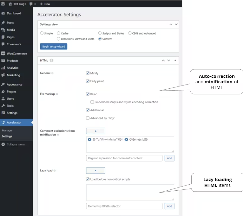Collapse the Lazy load section toggle
Screen dimensions: 243x216
point(95,171)
